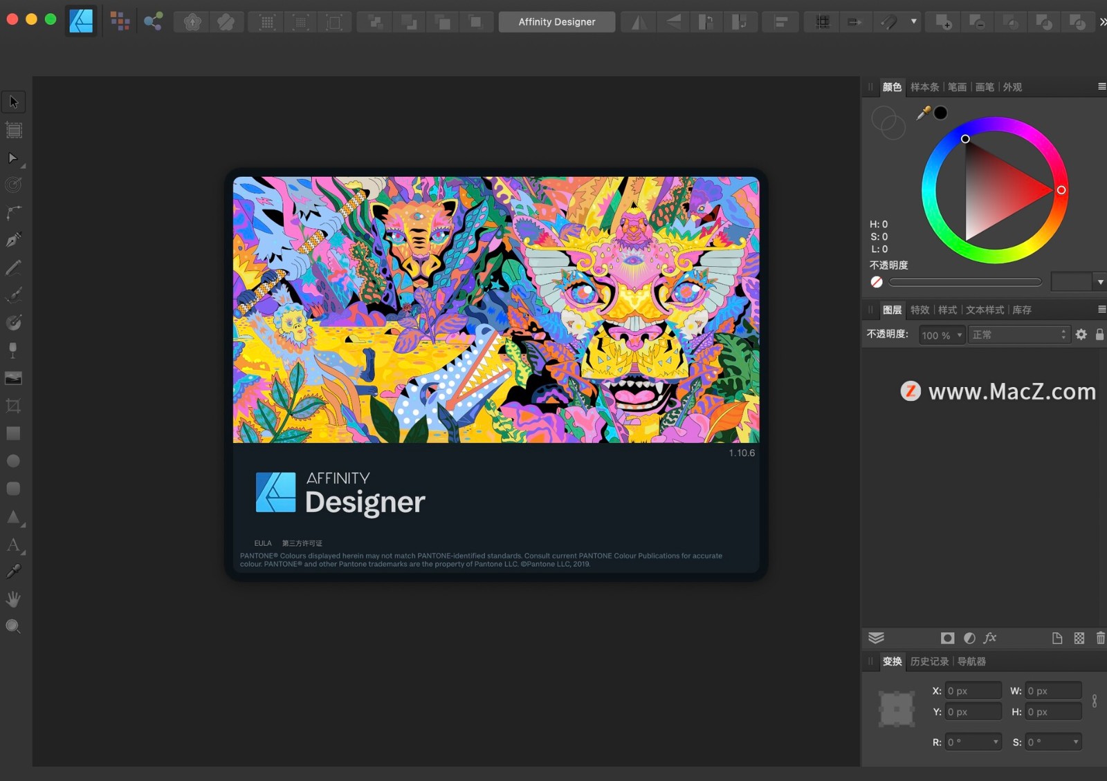
Task: Select the Point Transform tool
Action: click(x=13, y=185)
